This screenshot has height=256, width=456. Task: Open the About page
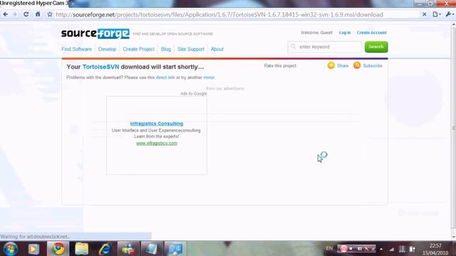[x=217, y=49]
